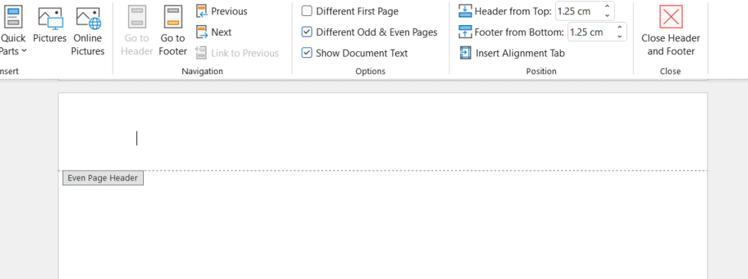This screenshot has width=748, height=279.
Task: Increase Footer from Bottom value
Action: 619,28
